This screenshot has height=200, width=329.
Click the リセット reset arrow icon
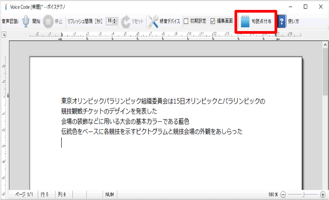[x=126, y=21]
